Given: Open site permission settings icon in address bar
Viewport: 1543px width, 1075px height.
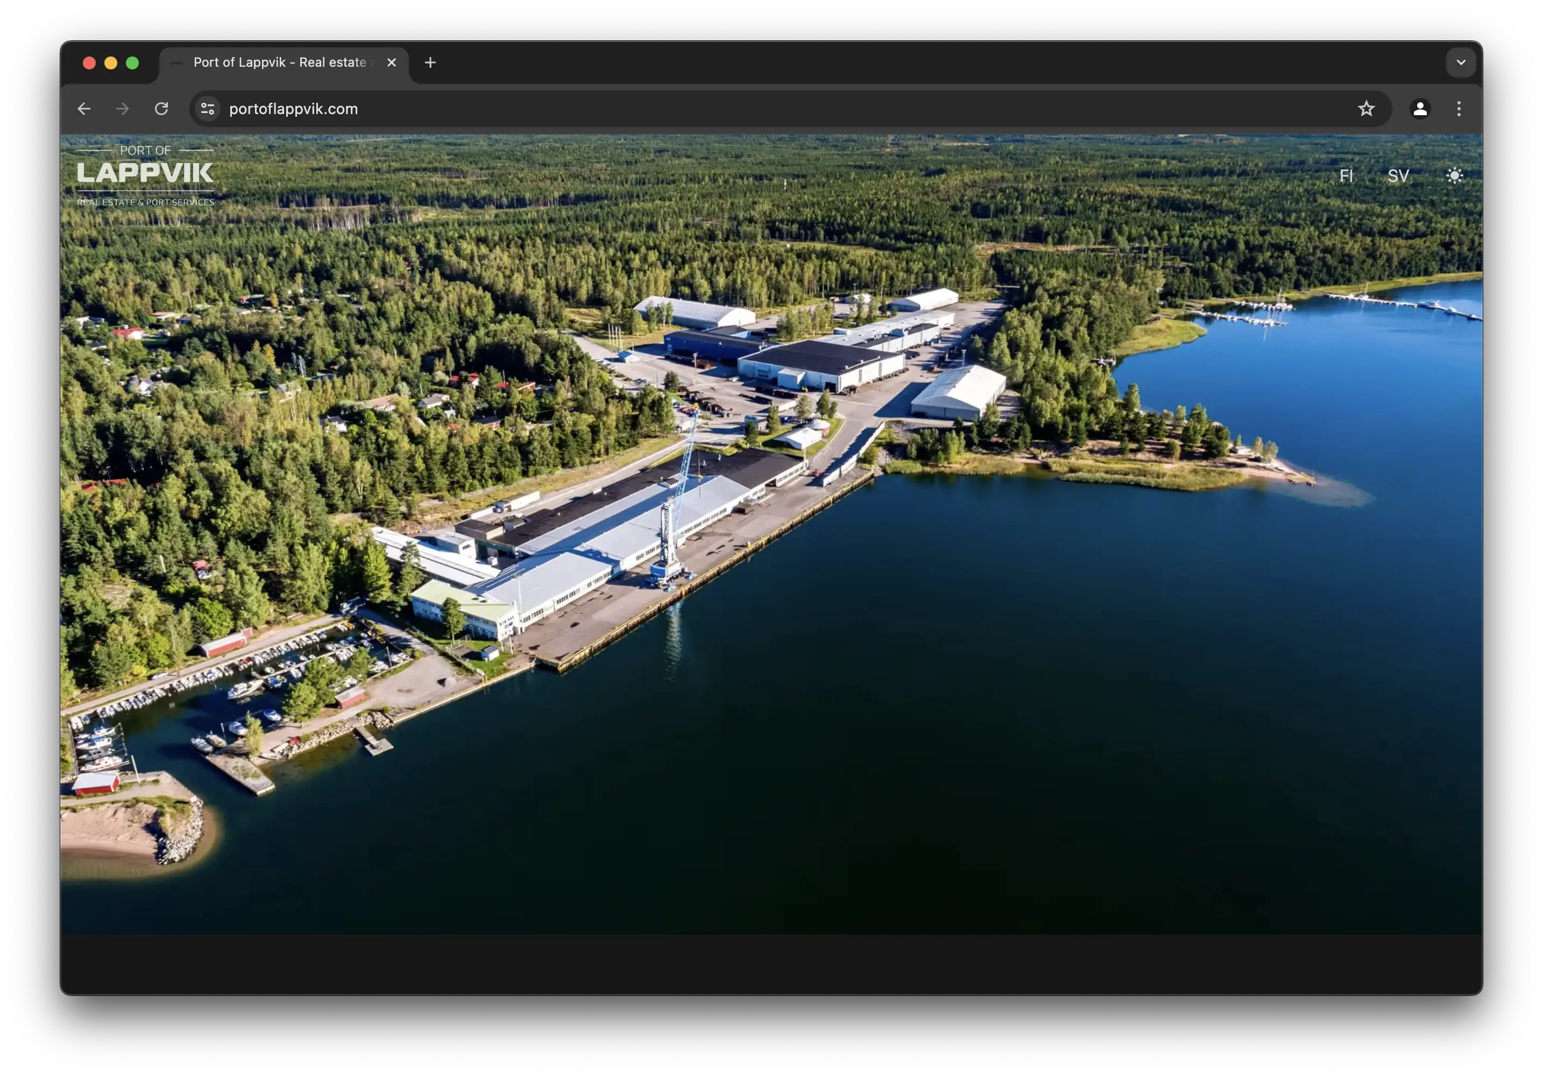Looking at the screenshot, I should [x=208, y=108].
